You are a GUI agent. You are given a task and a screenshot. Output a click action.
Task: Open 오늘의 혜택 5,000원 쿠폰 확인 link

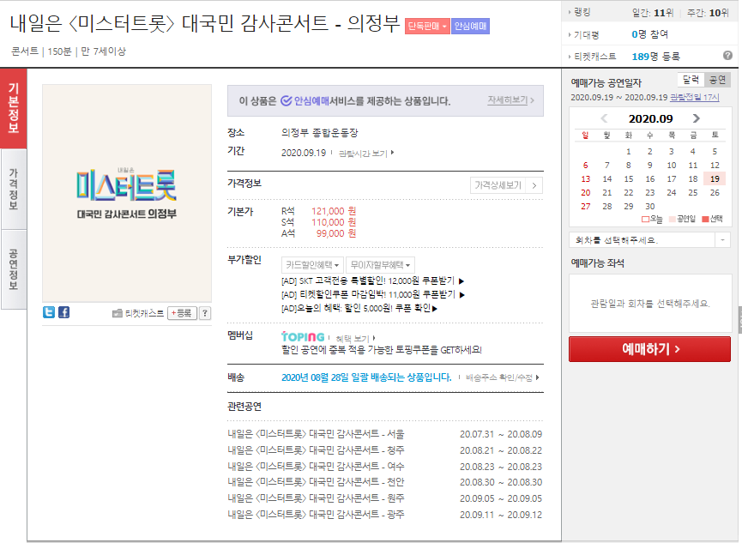coord(359,308)
